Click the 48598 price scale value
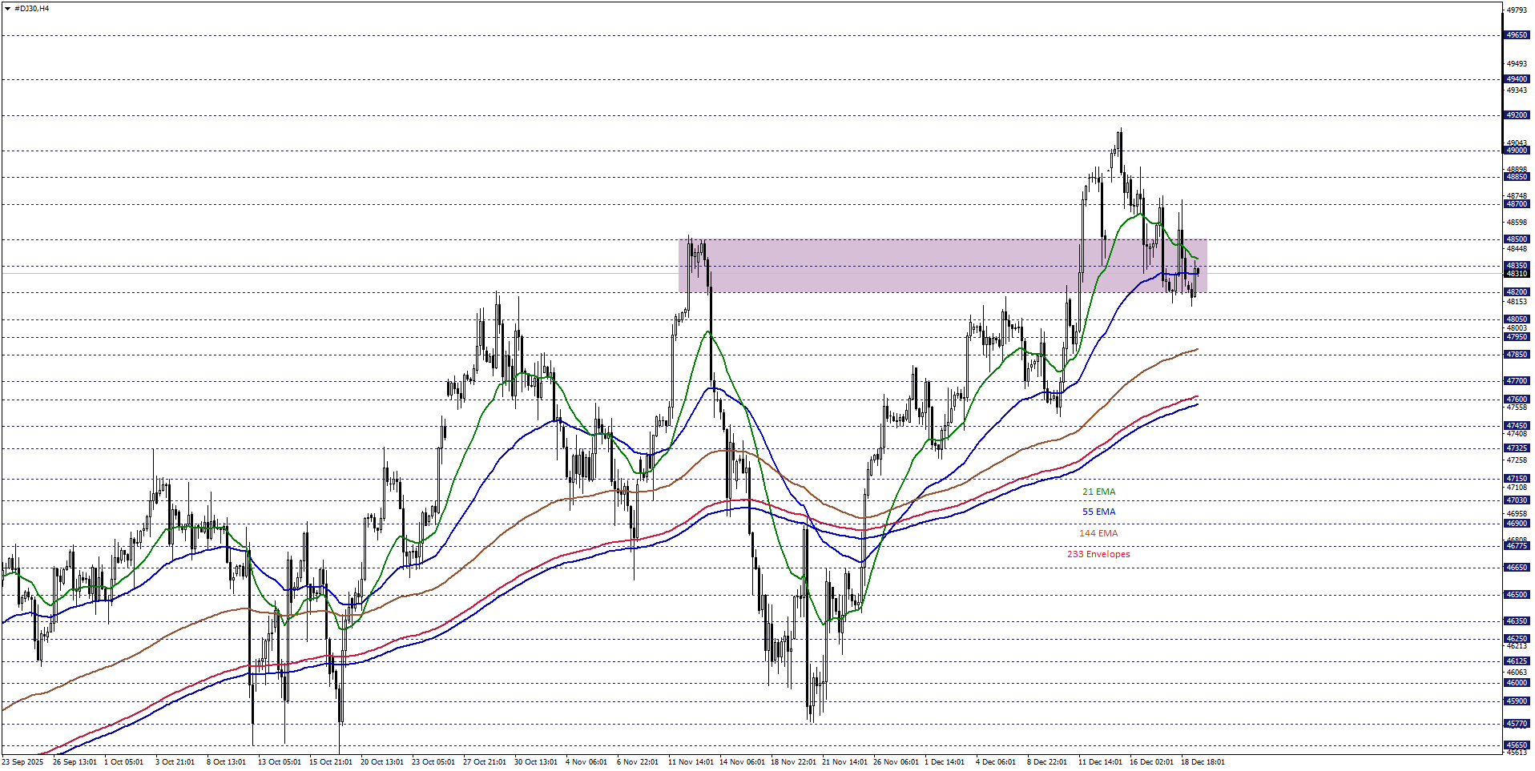Screen dimensions: 1535x771 [x=1517, y=222]
